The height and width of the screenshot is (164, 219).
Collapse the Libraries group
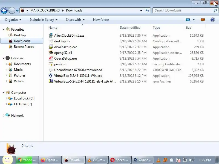(4, 58)
